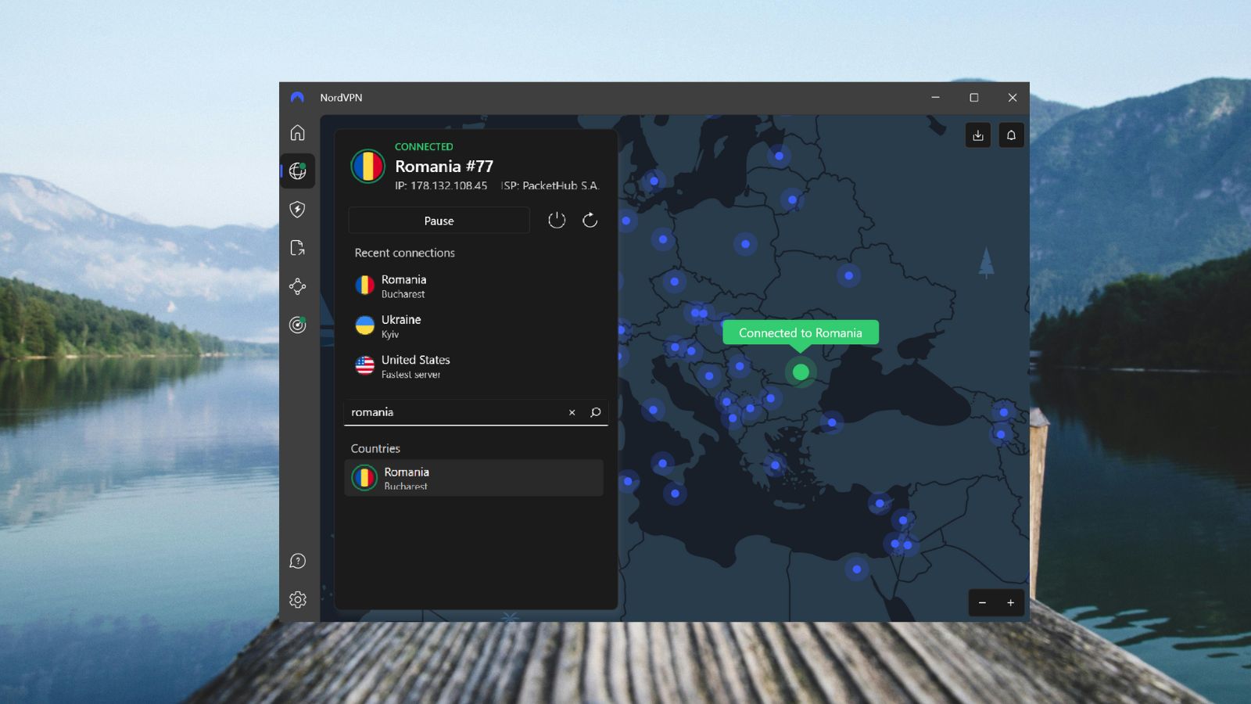Open Threat Protection shield icon
1251x704 pixels.
(x=298, y=210)
